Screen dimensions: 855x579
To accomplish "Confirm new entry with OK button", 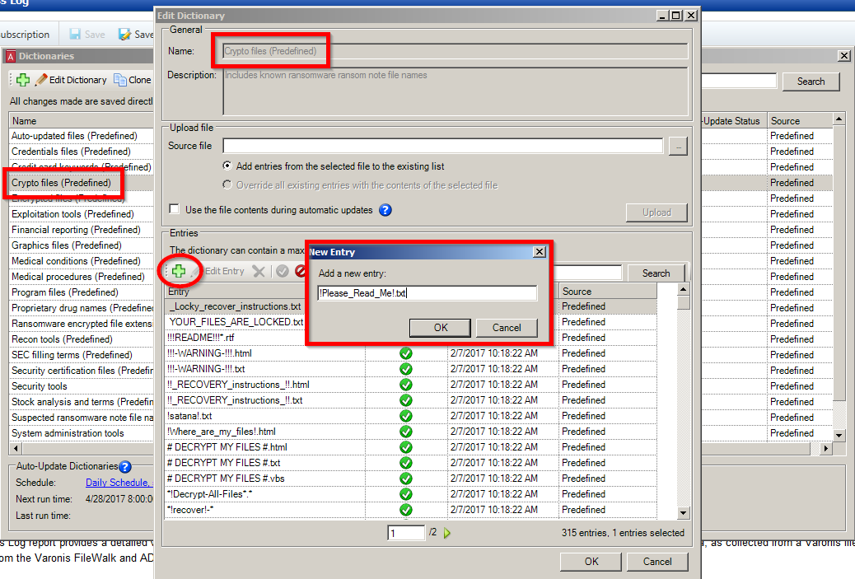I will 441,327.
